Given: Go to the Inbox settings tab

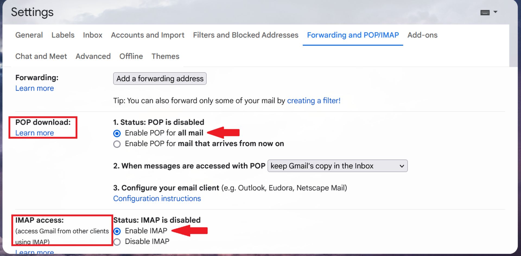Looking at the screenshot, I should pyautogui.click(x=93, y=35).
